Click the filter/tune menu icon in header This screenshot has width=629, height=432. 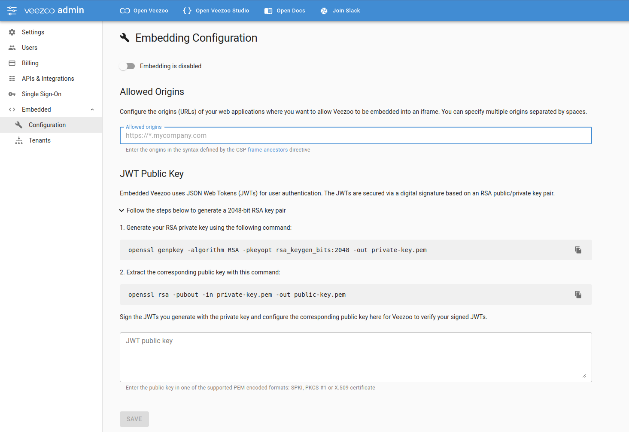click(x=12, y=11)
